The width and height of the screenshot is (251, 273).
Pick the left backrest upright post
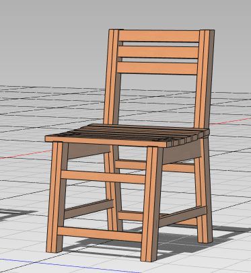pyautogui.click(x=113, y=77)
